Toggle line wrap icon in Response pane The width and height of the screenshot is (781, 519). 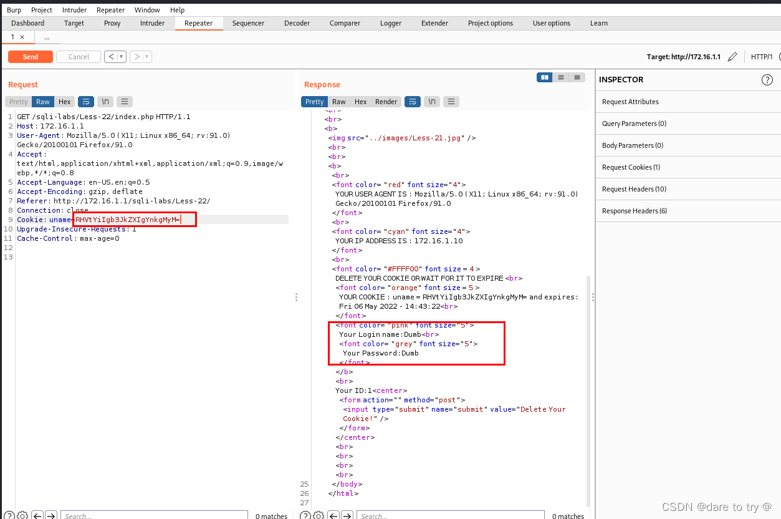[x=413, y=102]
